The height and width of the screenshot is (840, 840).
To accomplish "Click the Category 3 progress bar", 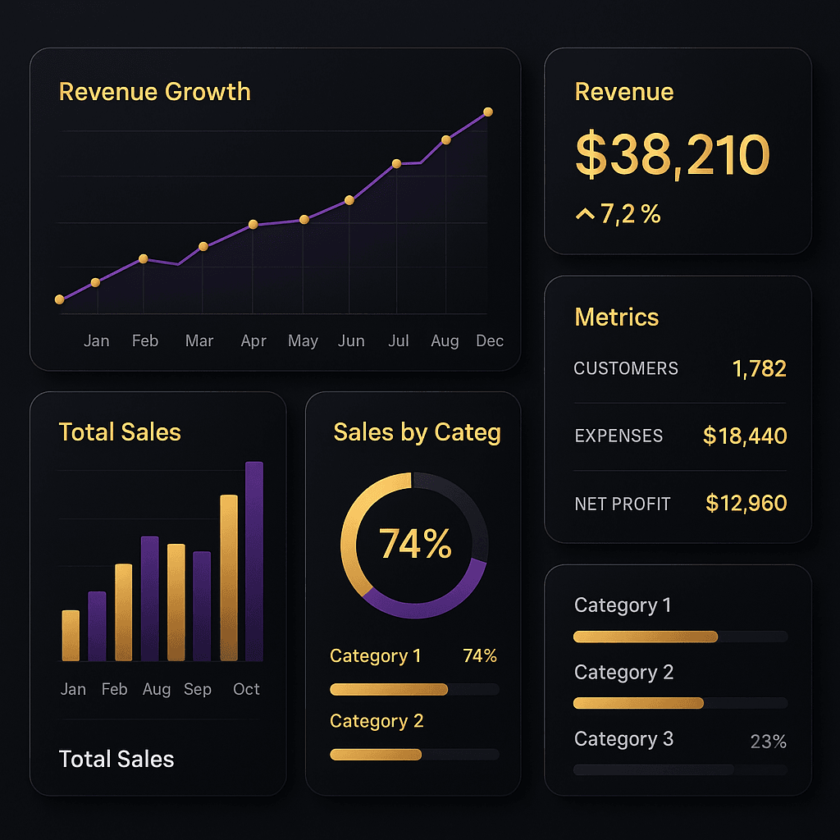I will point(680,769).
